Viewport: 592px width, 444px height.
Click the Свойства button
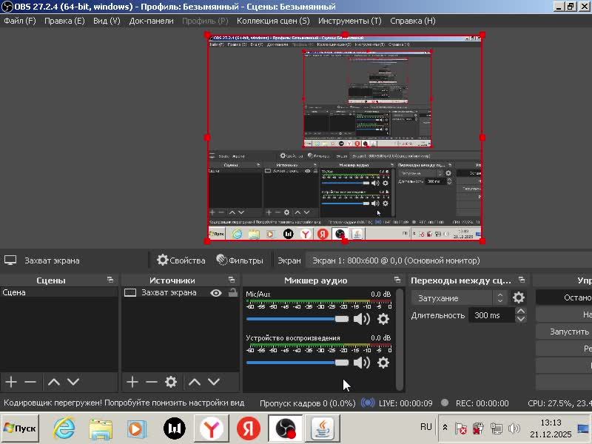181,260
